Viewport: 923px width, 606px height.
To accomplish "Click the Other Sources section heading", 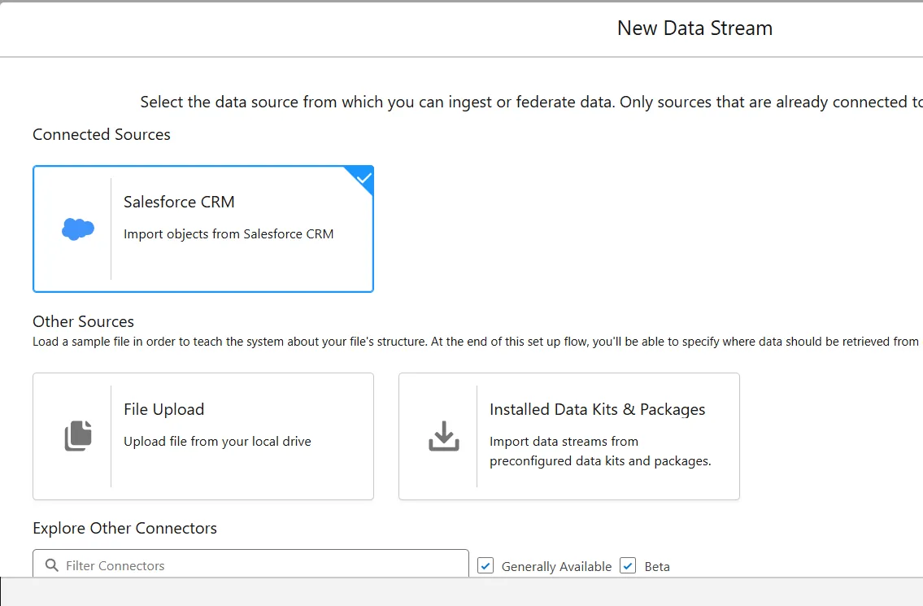I will click(83, 321).
